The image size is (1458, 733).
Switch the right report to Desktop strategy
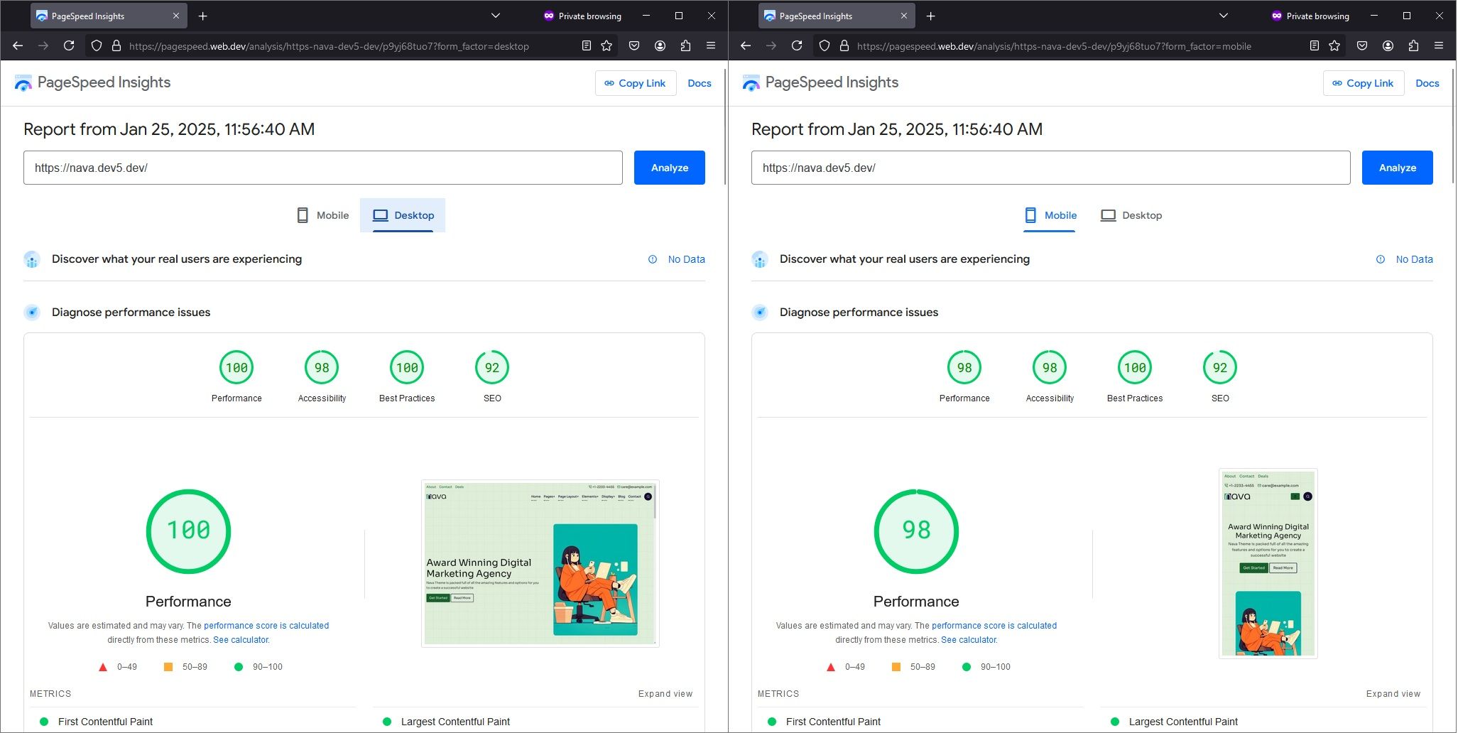(x=1131, y=215)
